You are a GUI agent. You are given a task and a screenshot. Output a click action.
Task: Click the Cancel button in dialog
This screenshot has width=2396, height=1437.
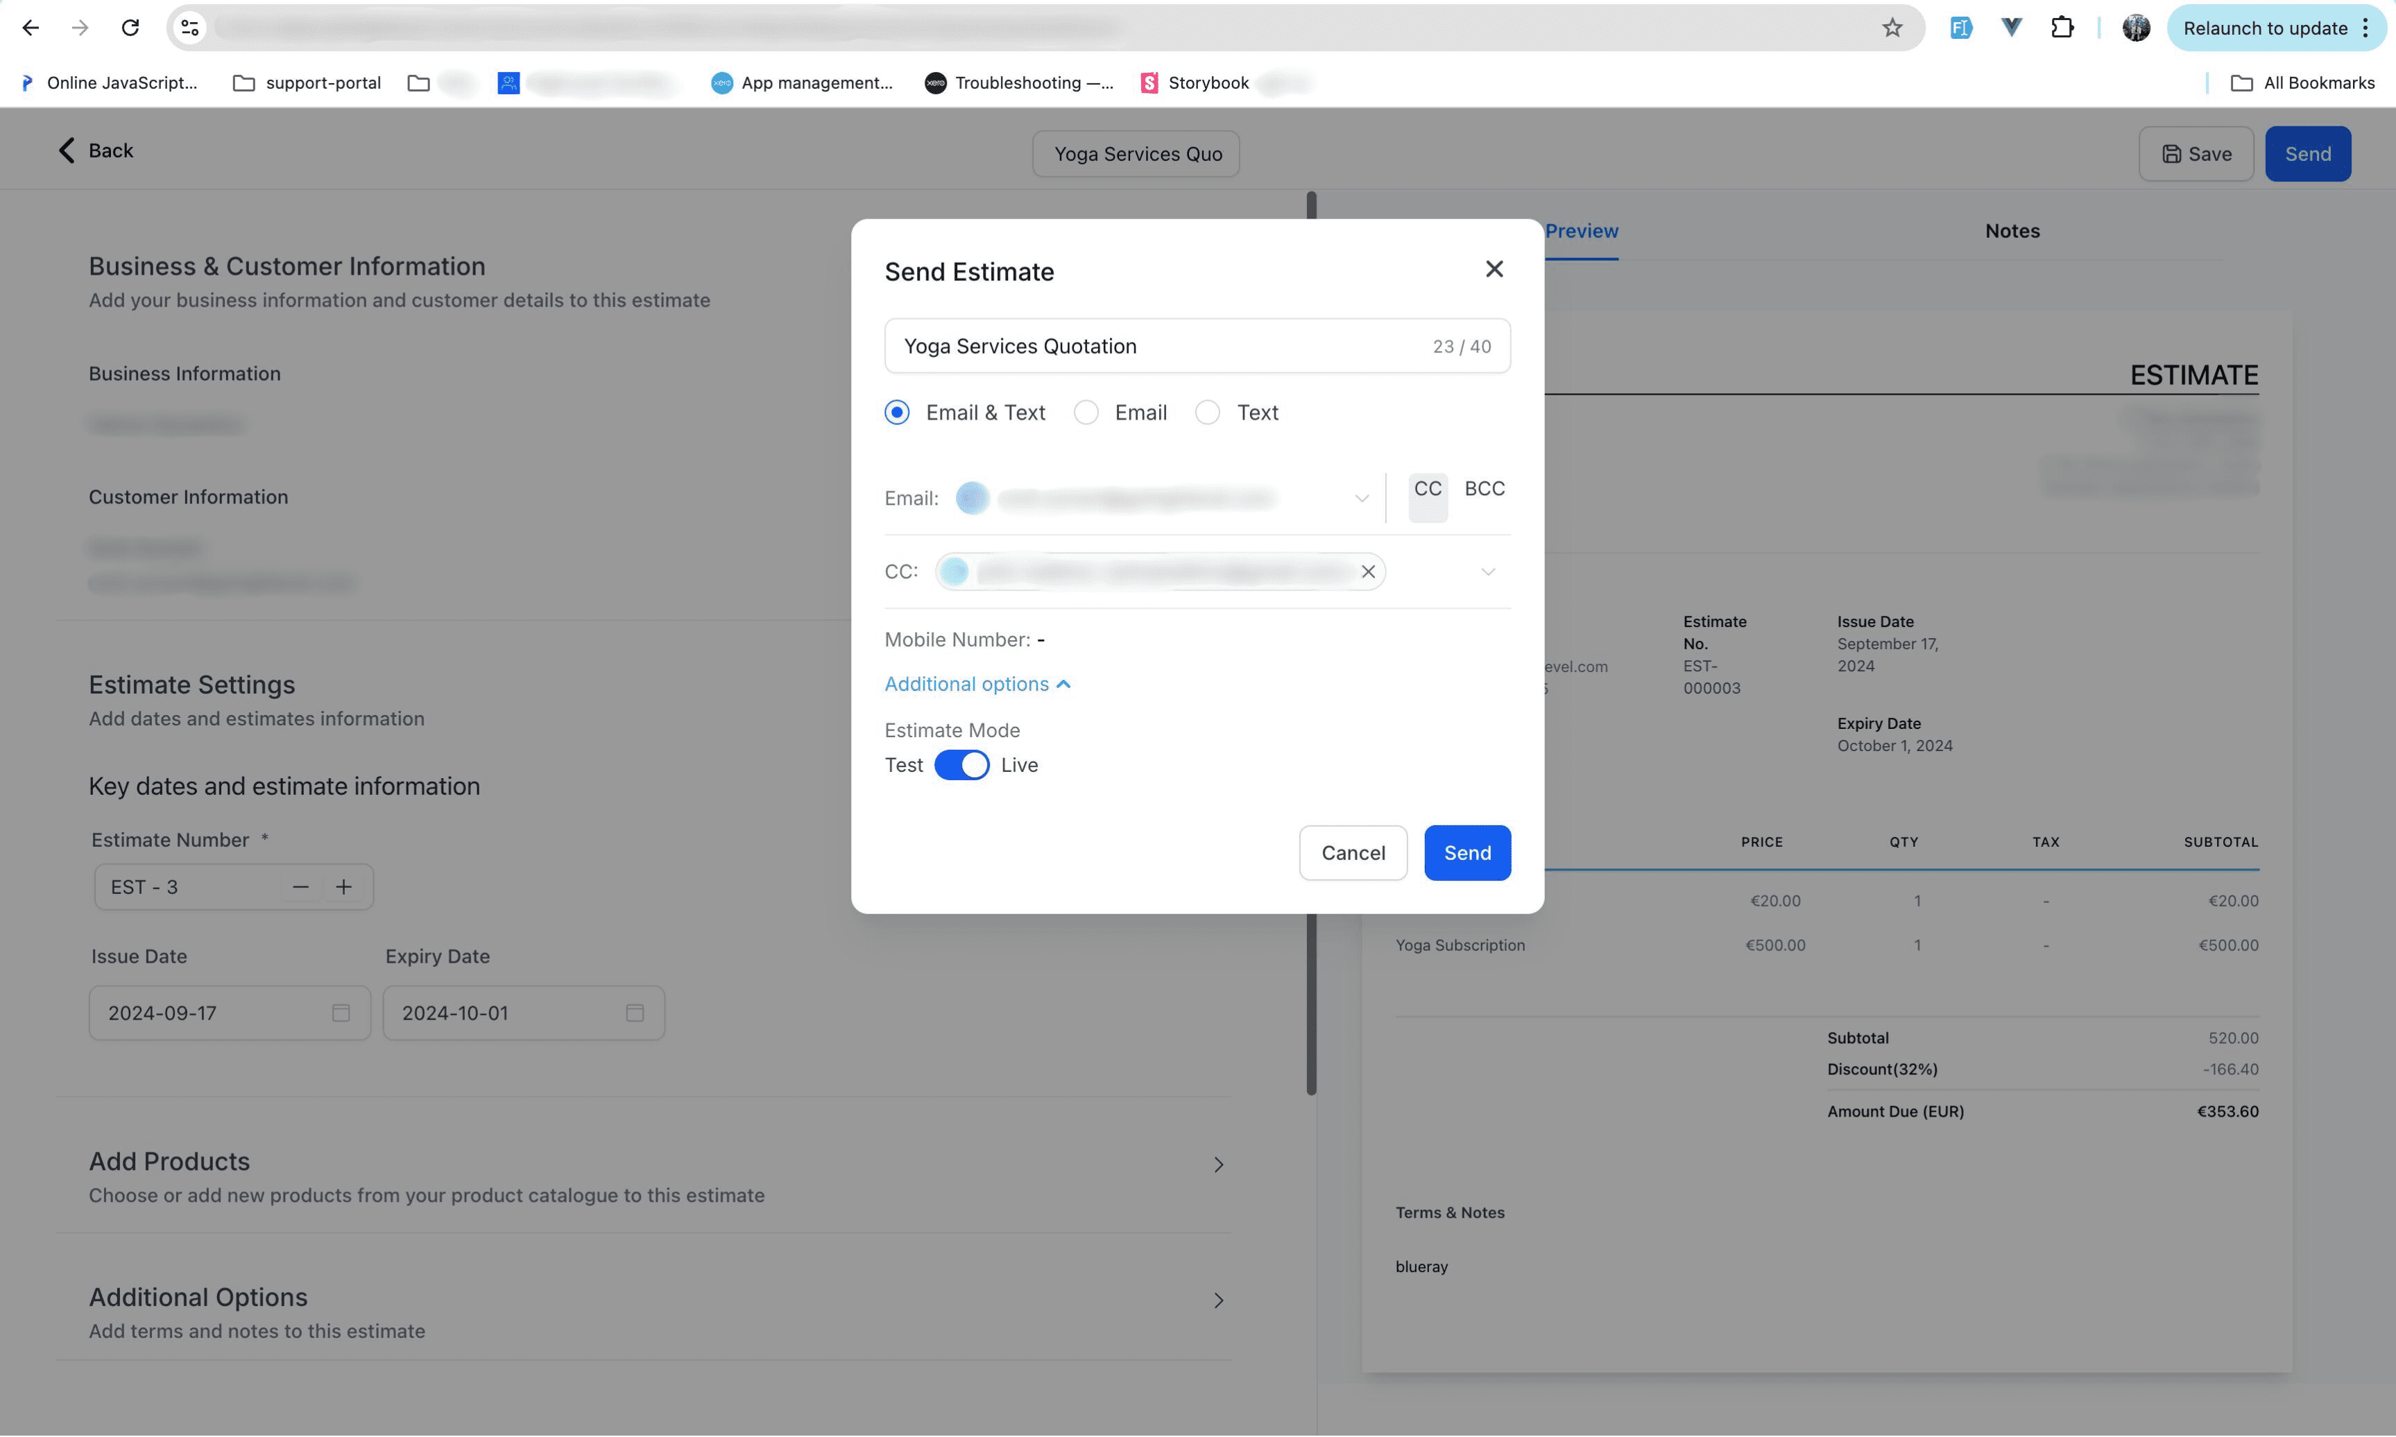pyautogui.click(x=1352, y=853)
